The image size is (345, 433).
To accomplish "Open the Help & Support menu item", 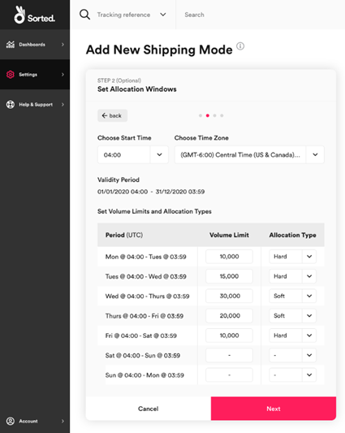I will pyautogui.click(x=35, y=104).
